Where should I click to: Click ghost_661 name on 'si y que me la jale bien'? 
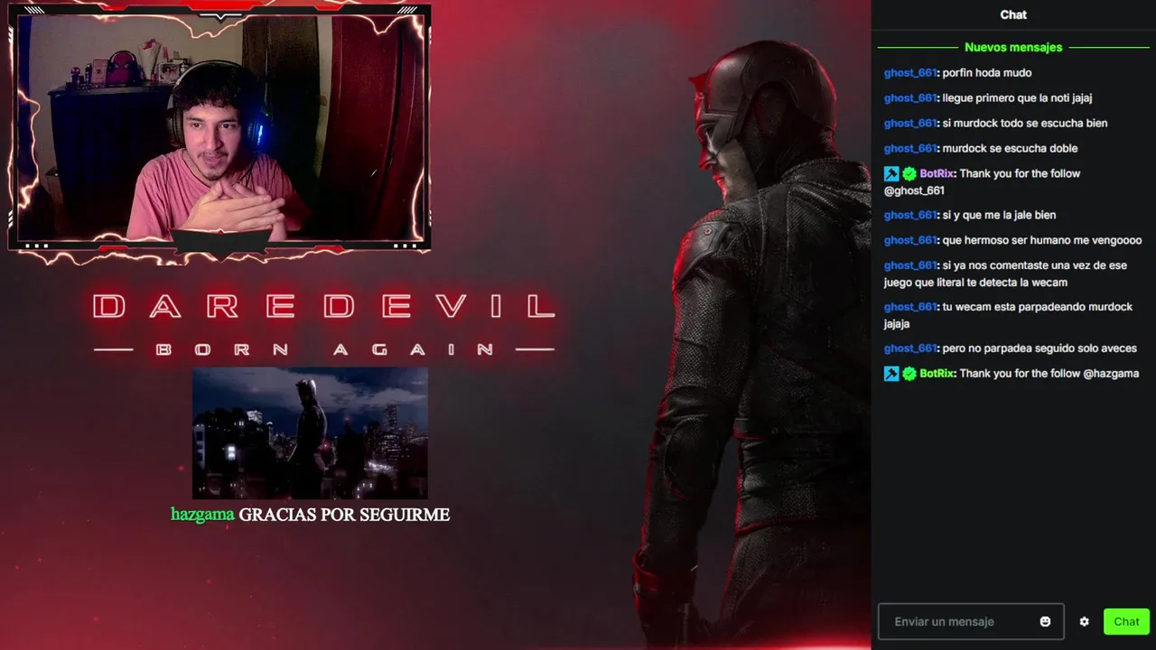coord(909,215)
